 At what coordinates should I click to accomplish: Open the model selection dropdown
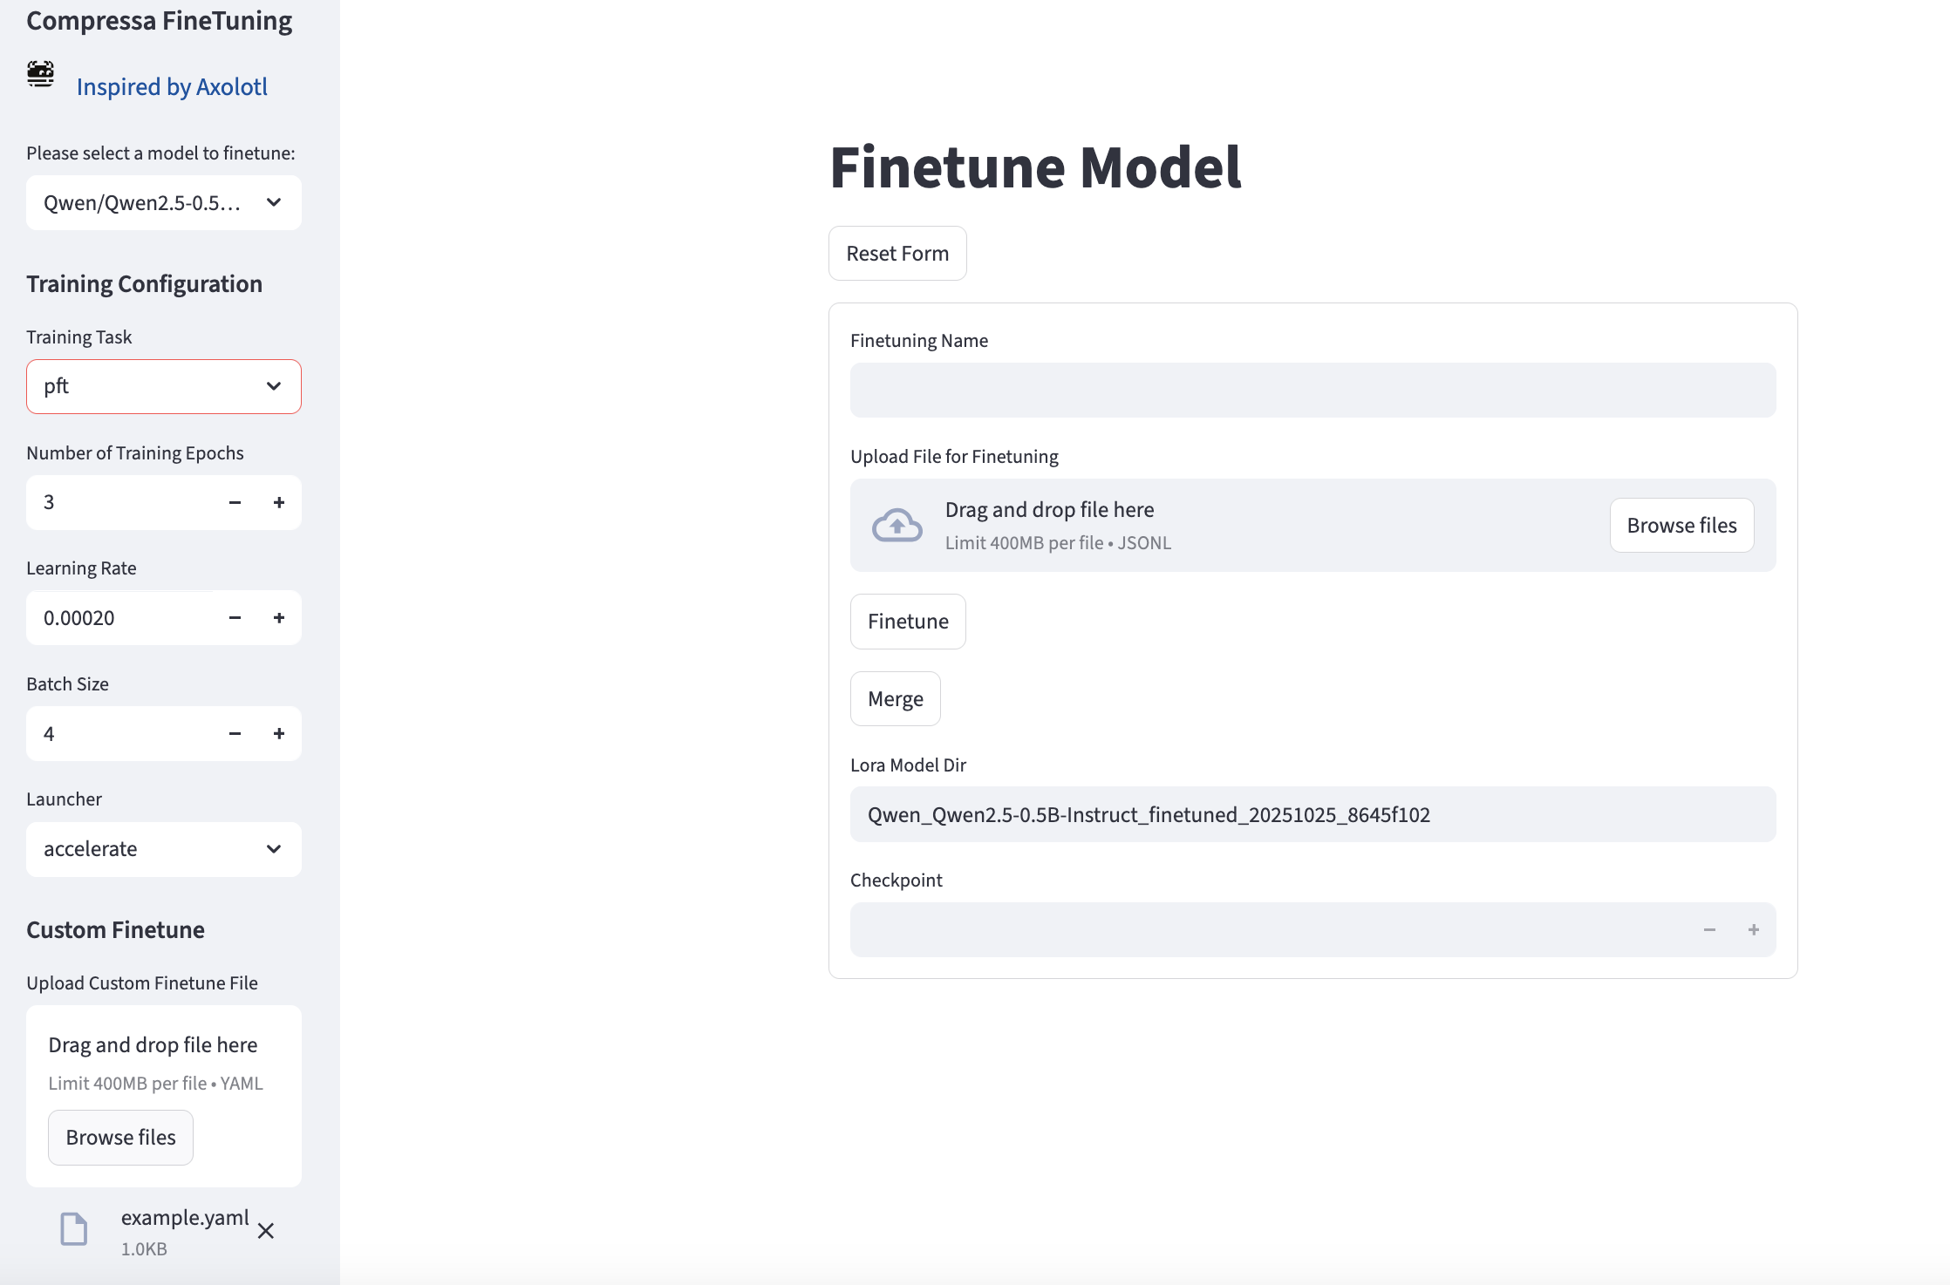point(164,203)
